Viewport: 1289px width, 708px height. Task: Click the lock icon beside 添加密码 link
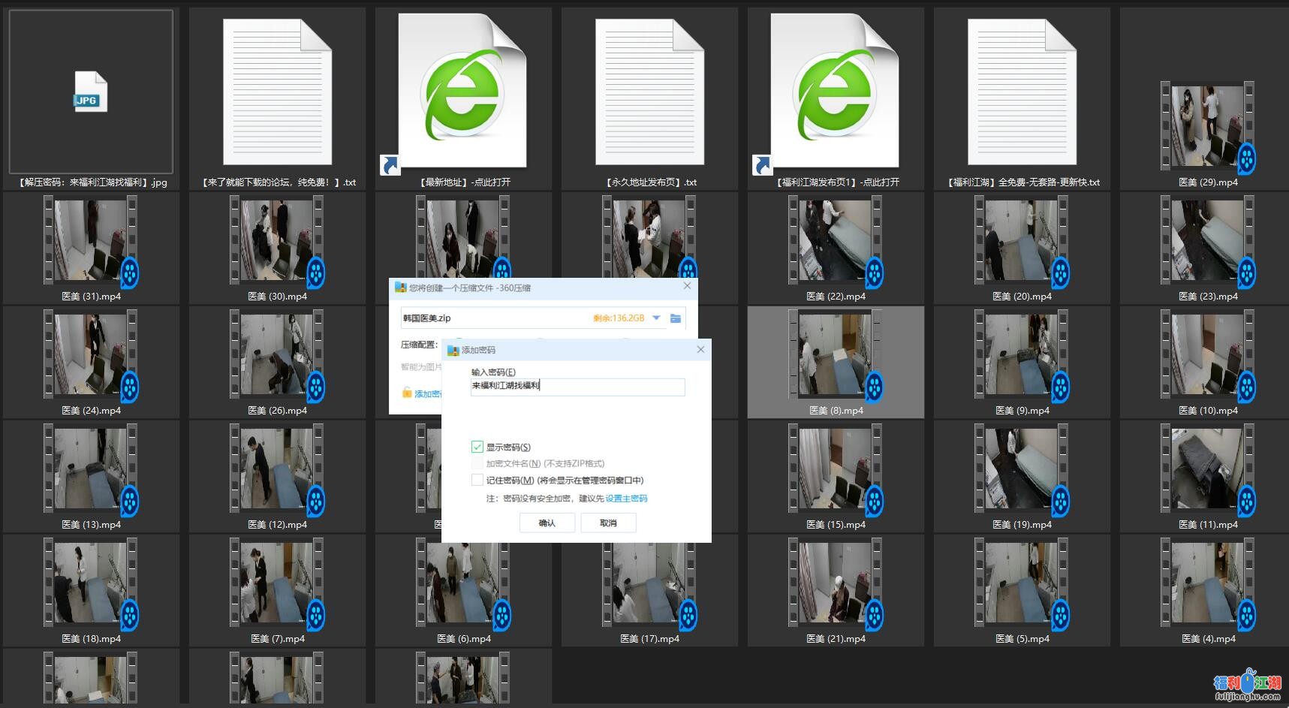407,393
